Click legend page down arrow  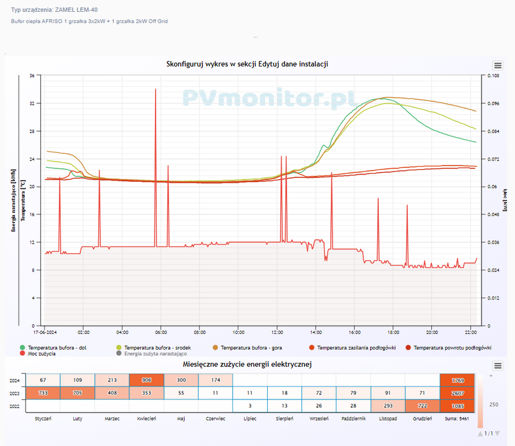tap(497, 433)
